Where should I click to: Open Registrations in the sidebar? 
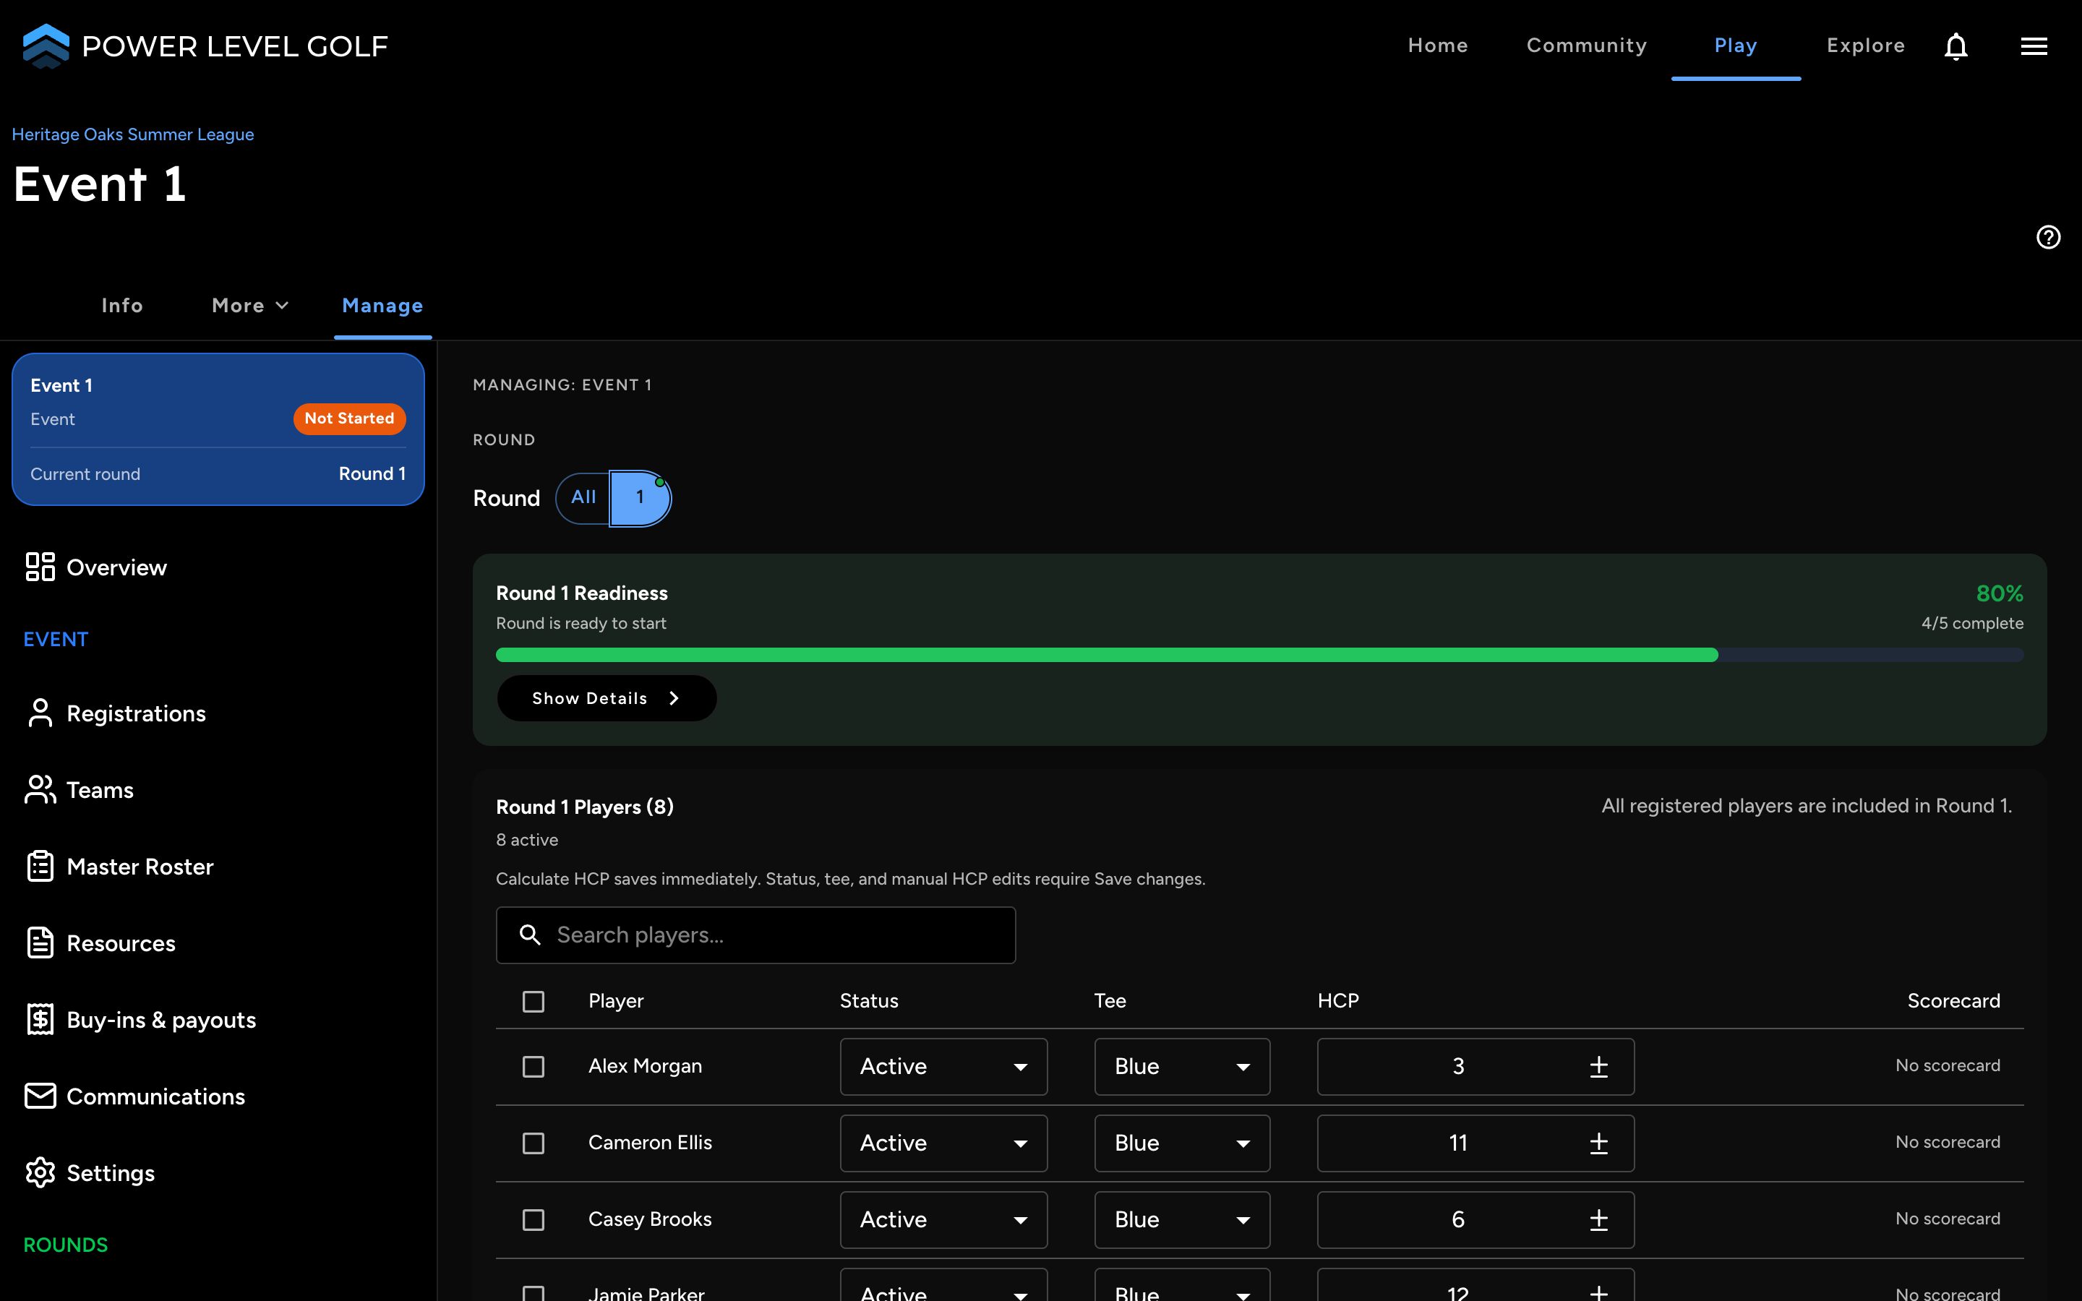116,713
